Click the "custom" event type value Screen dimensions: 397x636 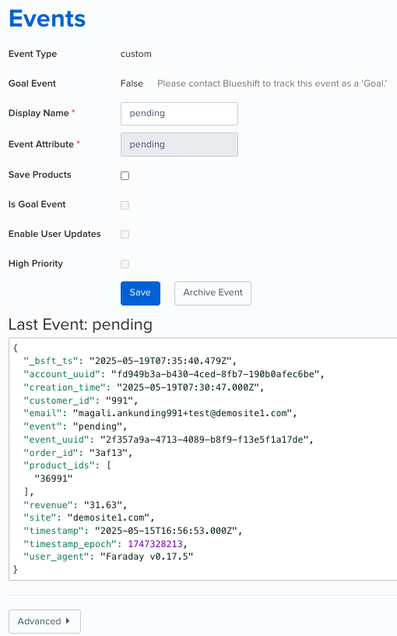135,54
